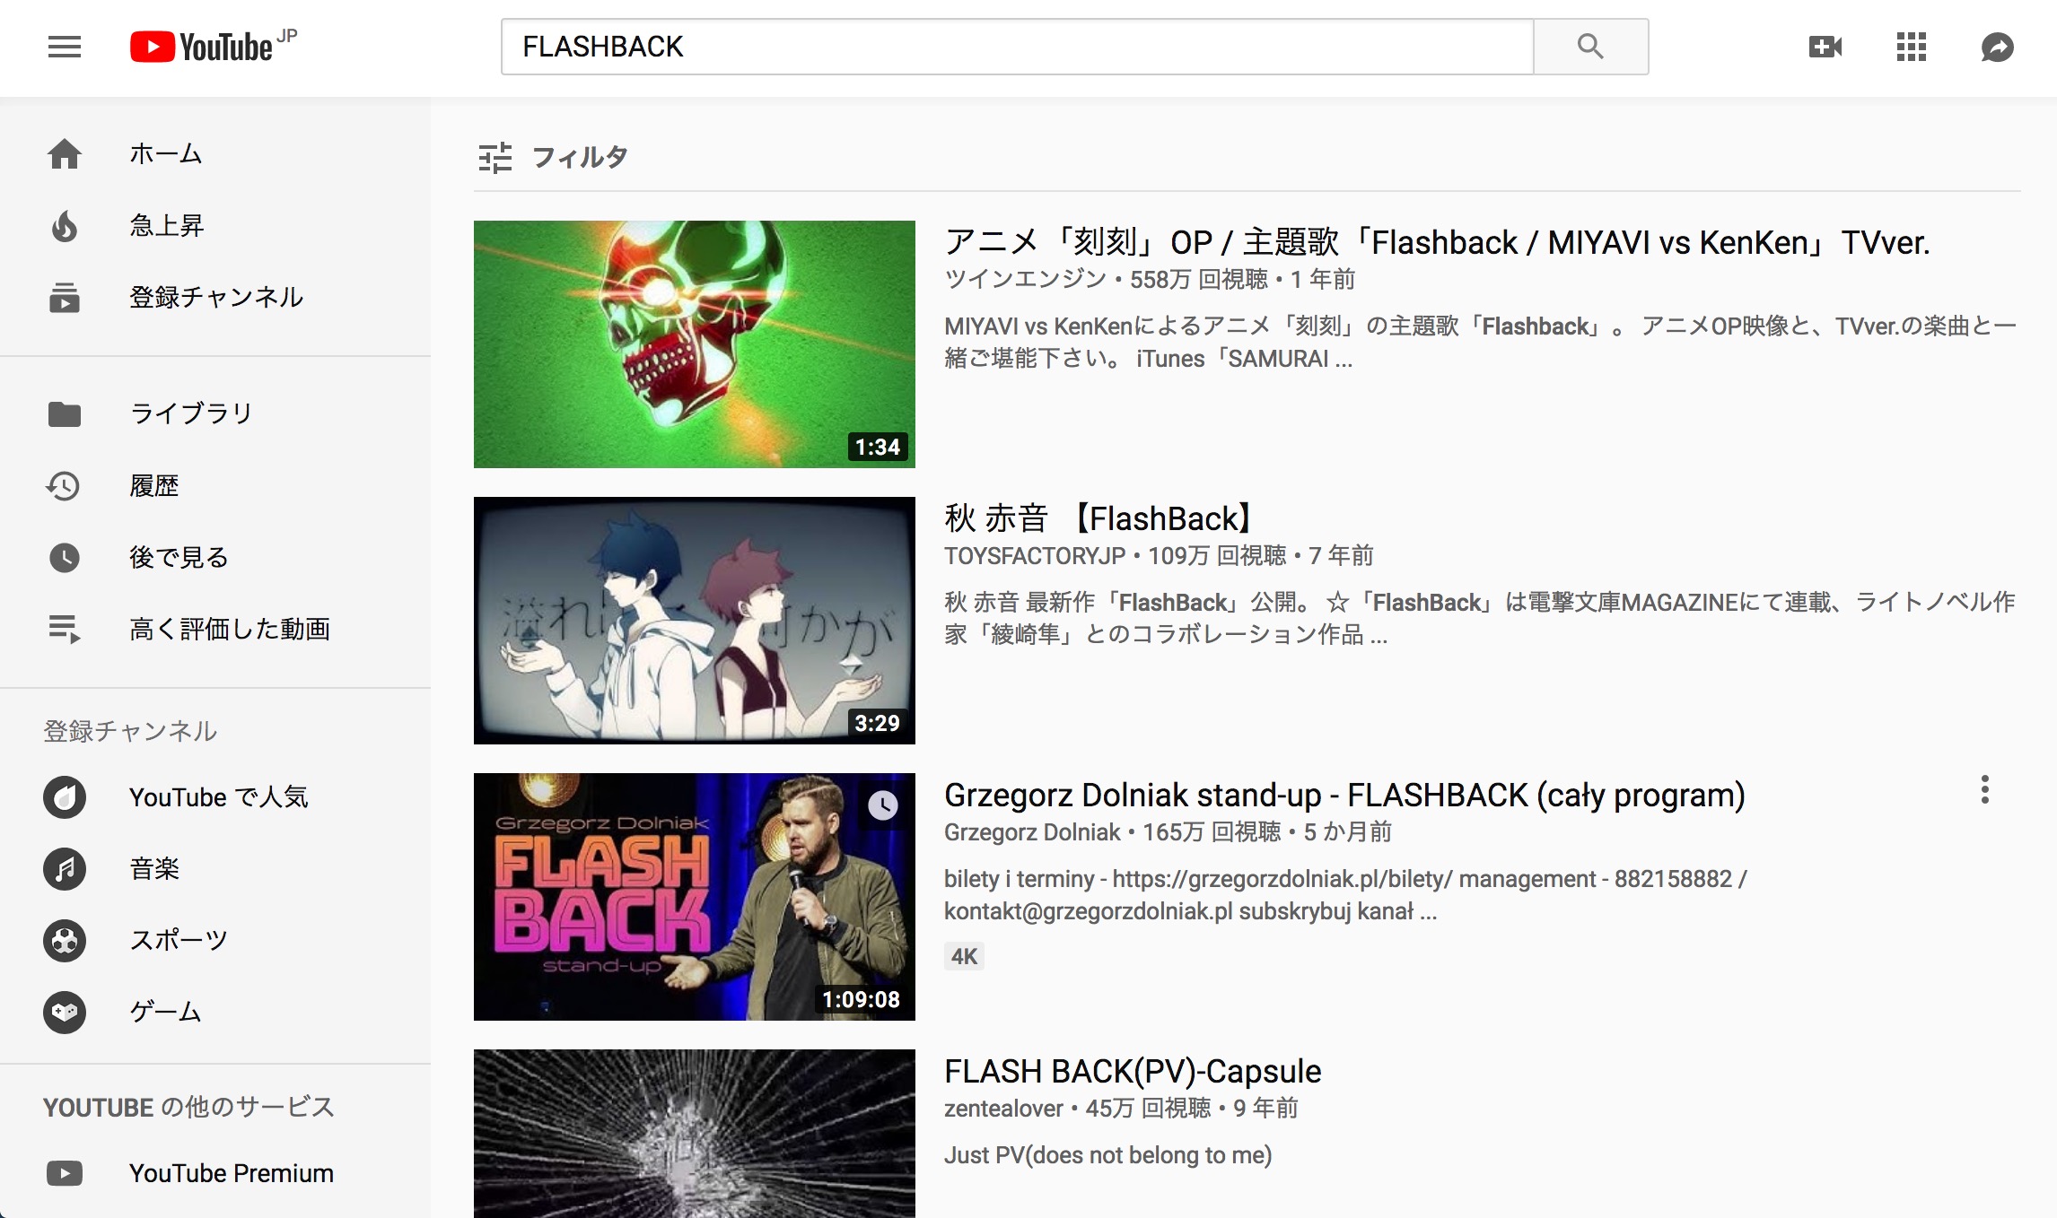The image size is (2057, 1218).
Task: Open the TOYSFACTORYJP channel link
Action: (x=1035, y=556)
